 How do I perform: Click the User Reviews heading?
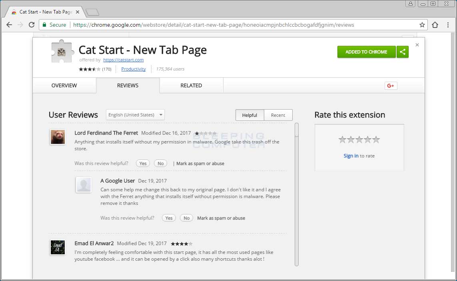click(73, 115)
